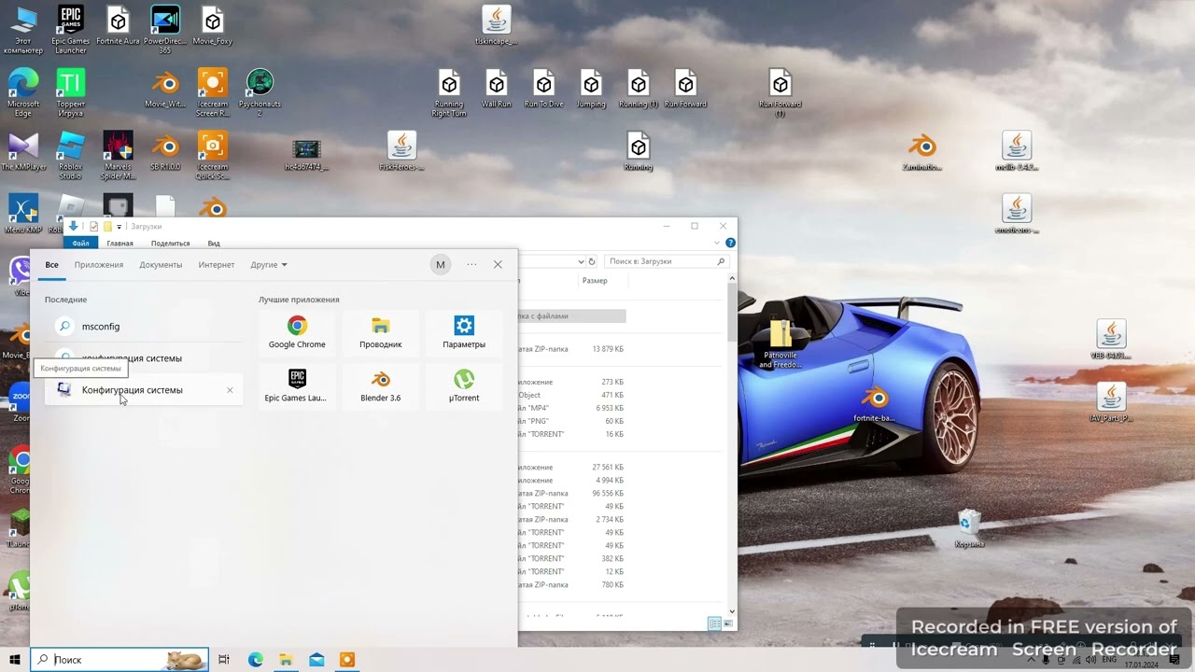This screenshot has height=672, width=1195.
Task: Select SB R1.0.0 Blender file on desktop
Action: tap(165, 151)
